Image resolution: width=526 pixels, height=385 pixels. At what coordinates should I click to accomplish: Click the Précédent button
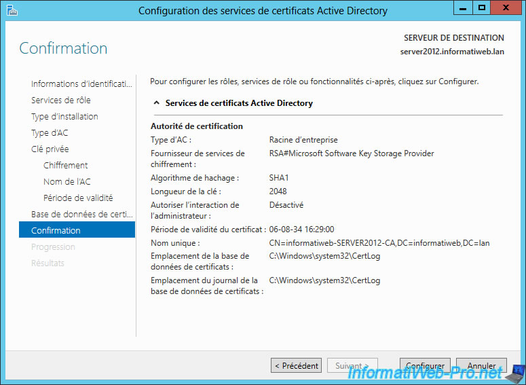[x=296, y=365]
